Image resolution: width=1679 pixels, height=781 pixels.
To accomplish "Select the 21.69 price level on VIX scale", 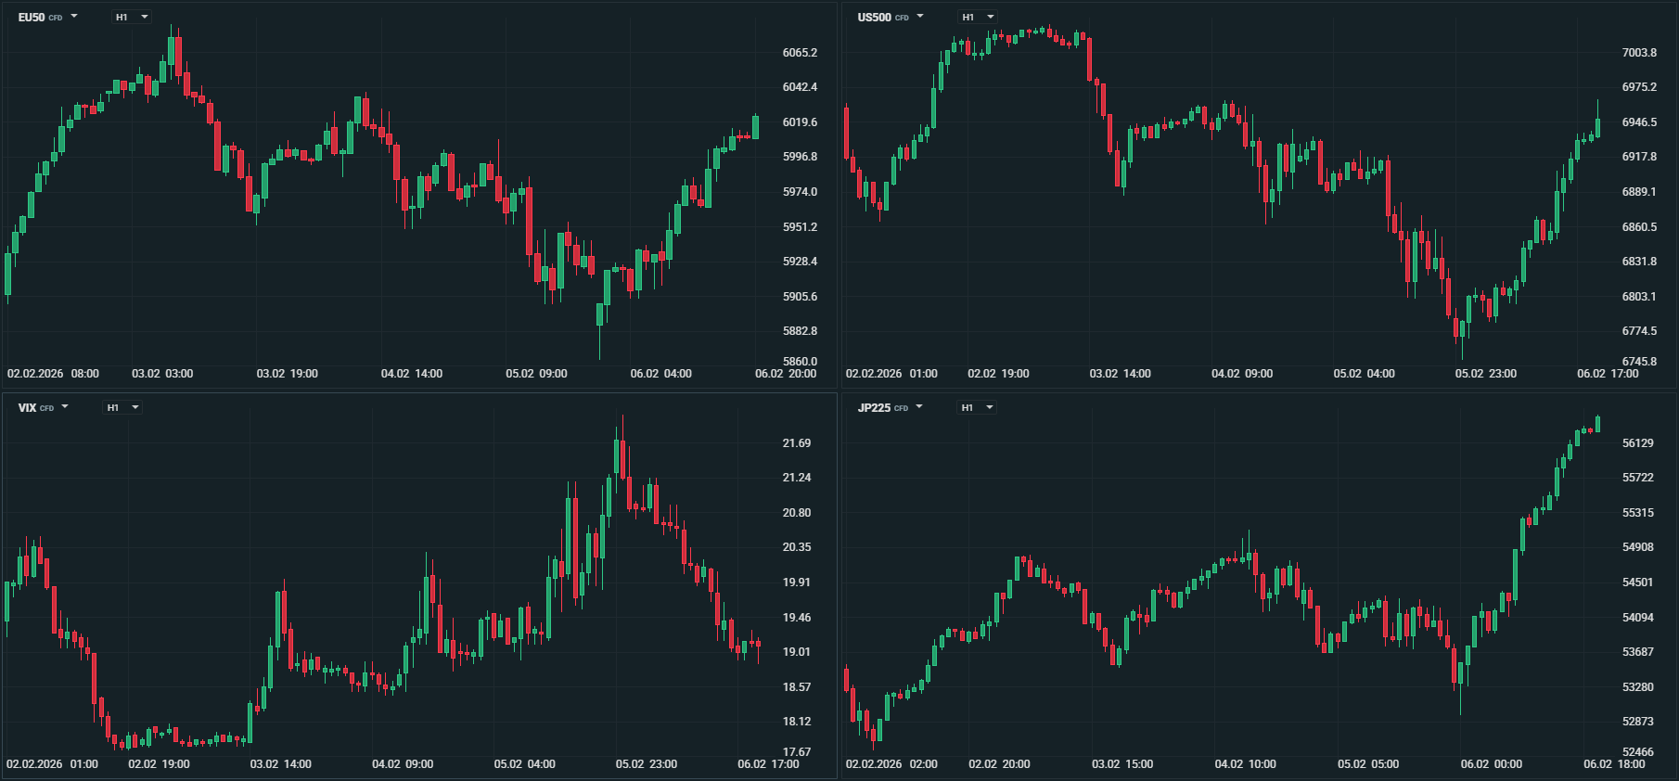I will pyautogui.click(x=797, y=443).
